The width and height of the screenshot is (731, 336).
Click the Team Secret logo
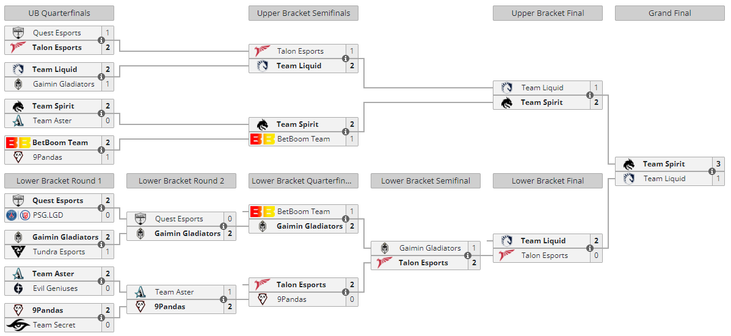18,325
